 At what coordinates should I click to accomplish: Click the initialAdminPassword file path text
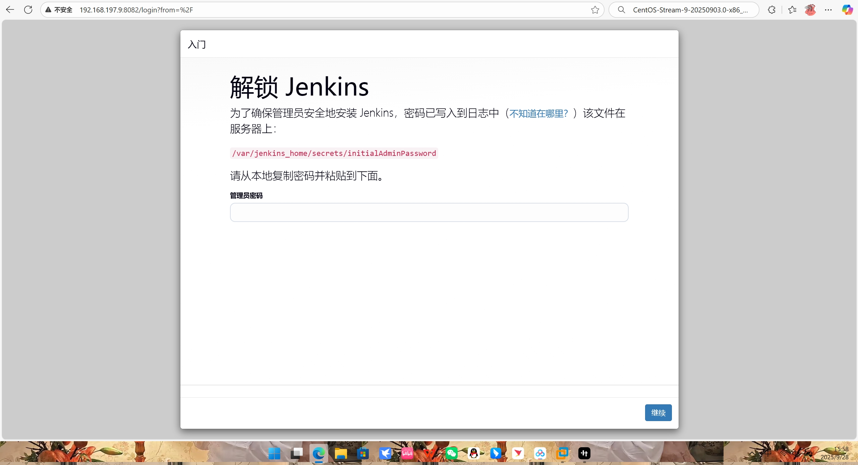point(334,153)
